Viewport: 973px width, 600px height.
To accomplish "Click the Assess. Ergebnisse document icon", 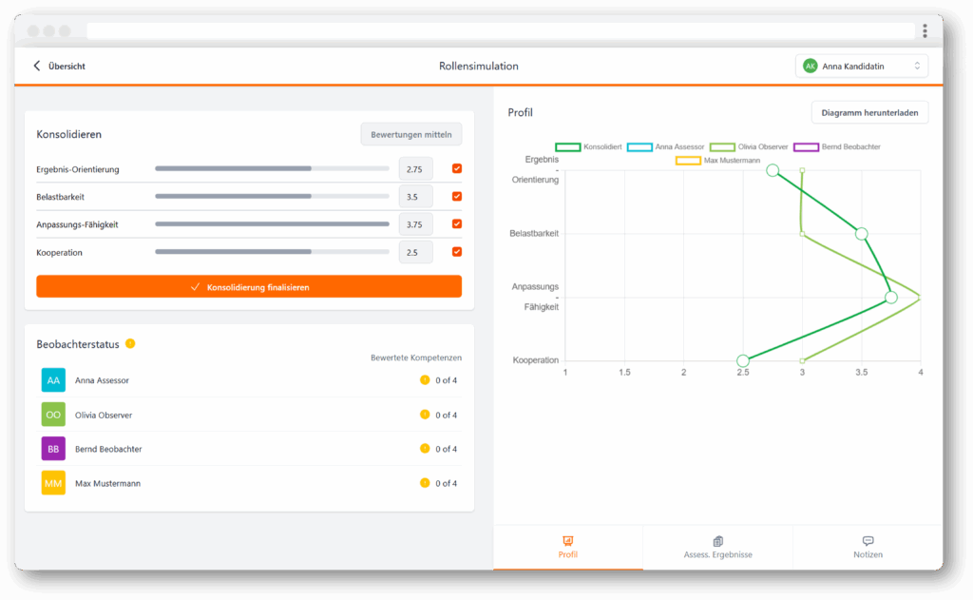I will (x=717, y=540).
